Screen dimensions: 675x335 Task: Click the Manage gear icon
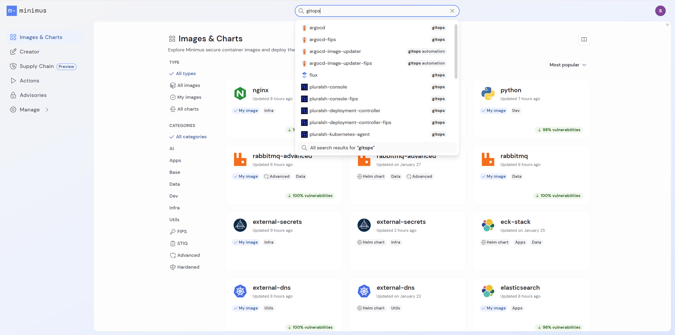coord(13,110)
